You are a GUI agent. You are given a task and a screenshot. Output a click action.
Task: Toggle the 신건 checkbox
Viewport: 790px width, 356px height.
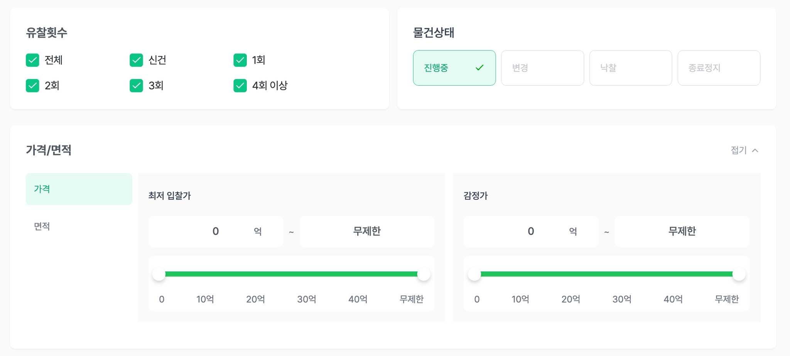click(136, 60)
